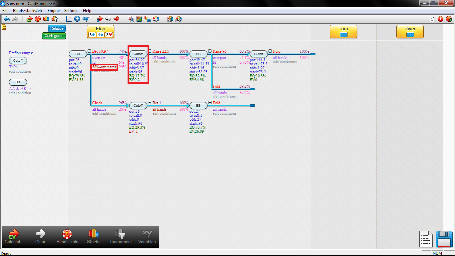The image size is (455, 256).
Task: Click the red circle number 1 icon
Action: tap(440, 19)
